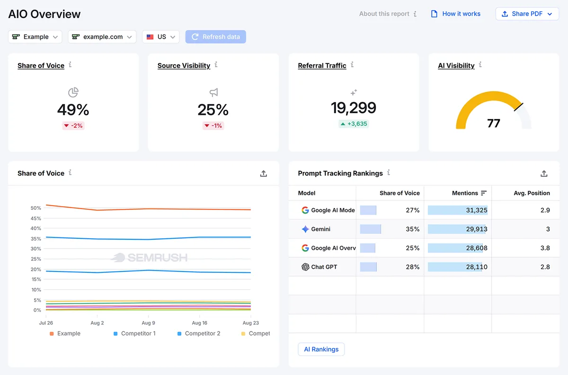Click the -2% change badge
Screen dimensions: 568x375
(x=73, y=126)
